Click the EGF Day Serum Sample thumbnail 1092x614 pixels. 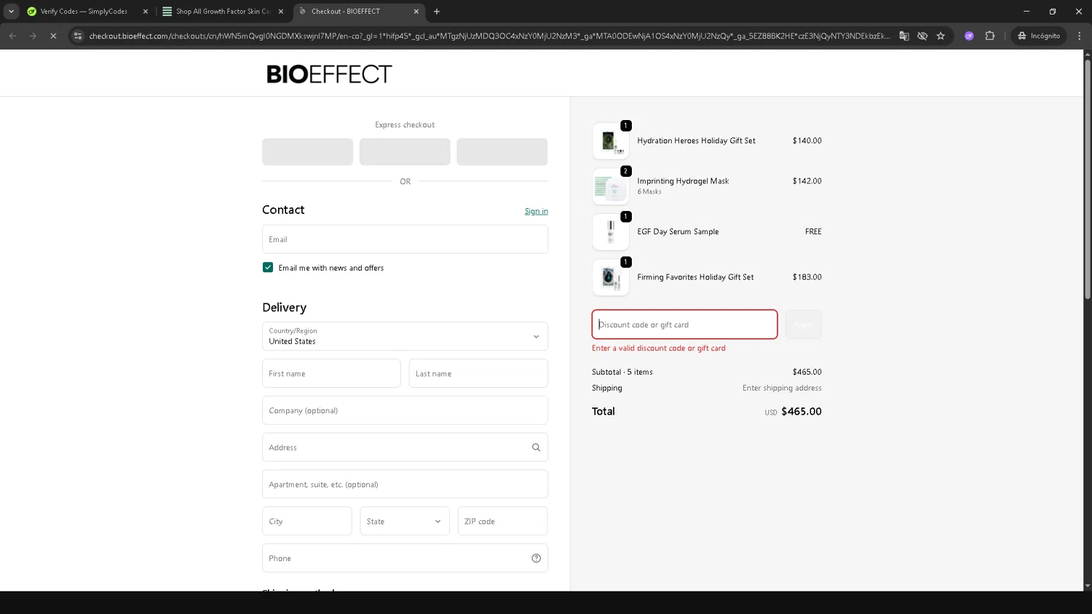[x=611, y=231]
